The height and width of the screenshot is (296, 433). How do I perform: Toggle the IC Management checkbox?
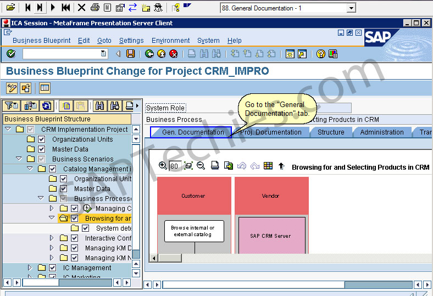point(52,268)
